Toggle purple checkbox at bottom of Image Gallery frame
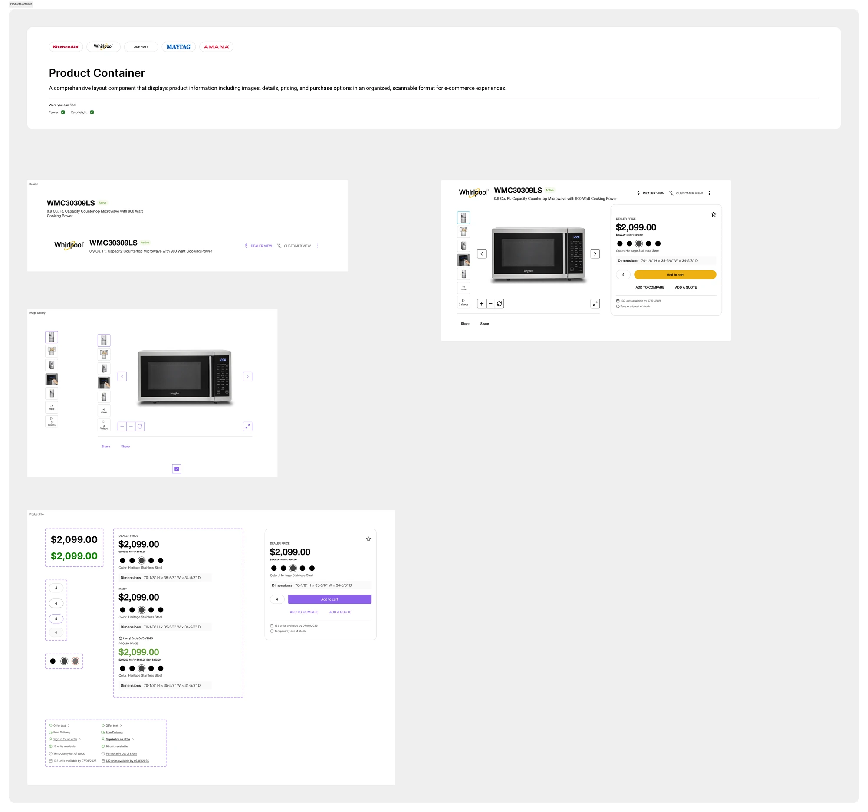868x812 pixels. pos(177,469)
